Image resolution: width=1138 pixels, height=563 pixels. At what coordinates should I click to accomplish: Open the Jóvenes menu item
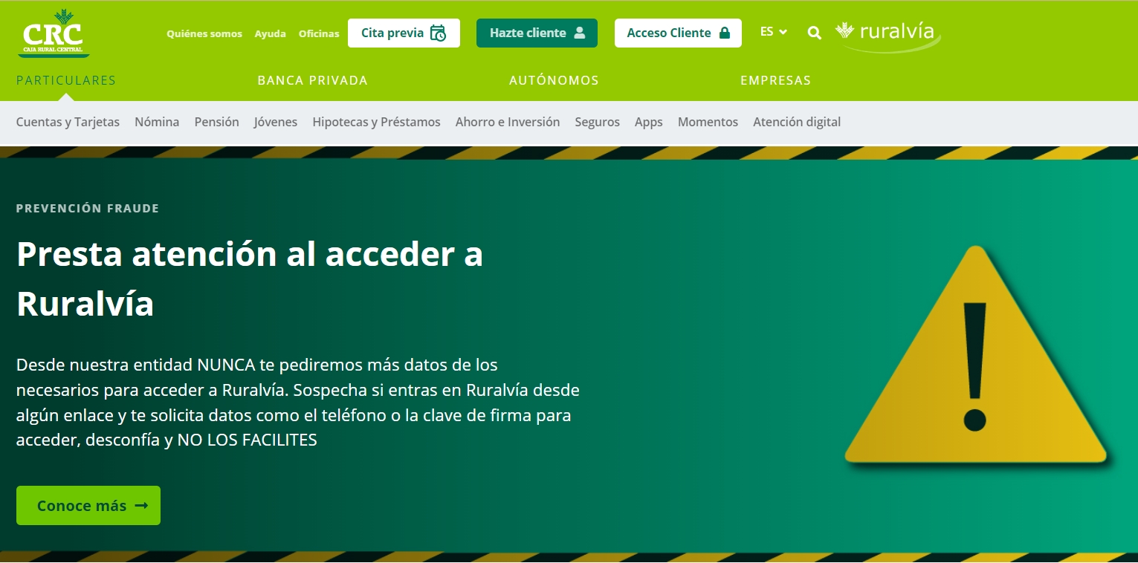coord(275,122)
